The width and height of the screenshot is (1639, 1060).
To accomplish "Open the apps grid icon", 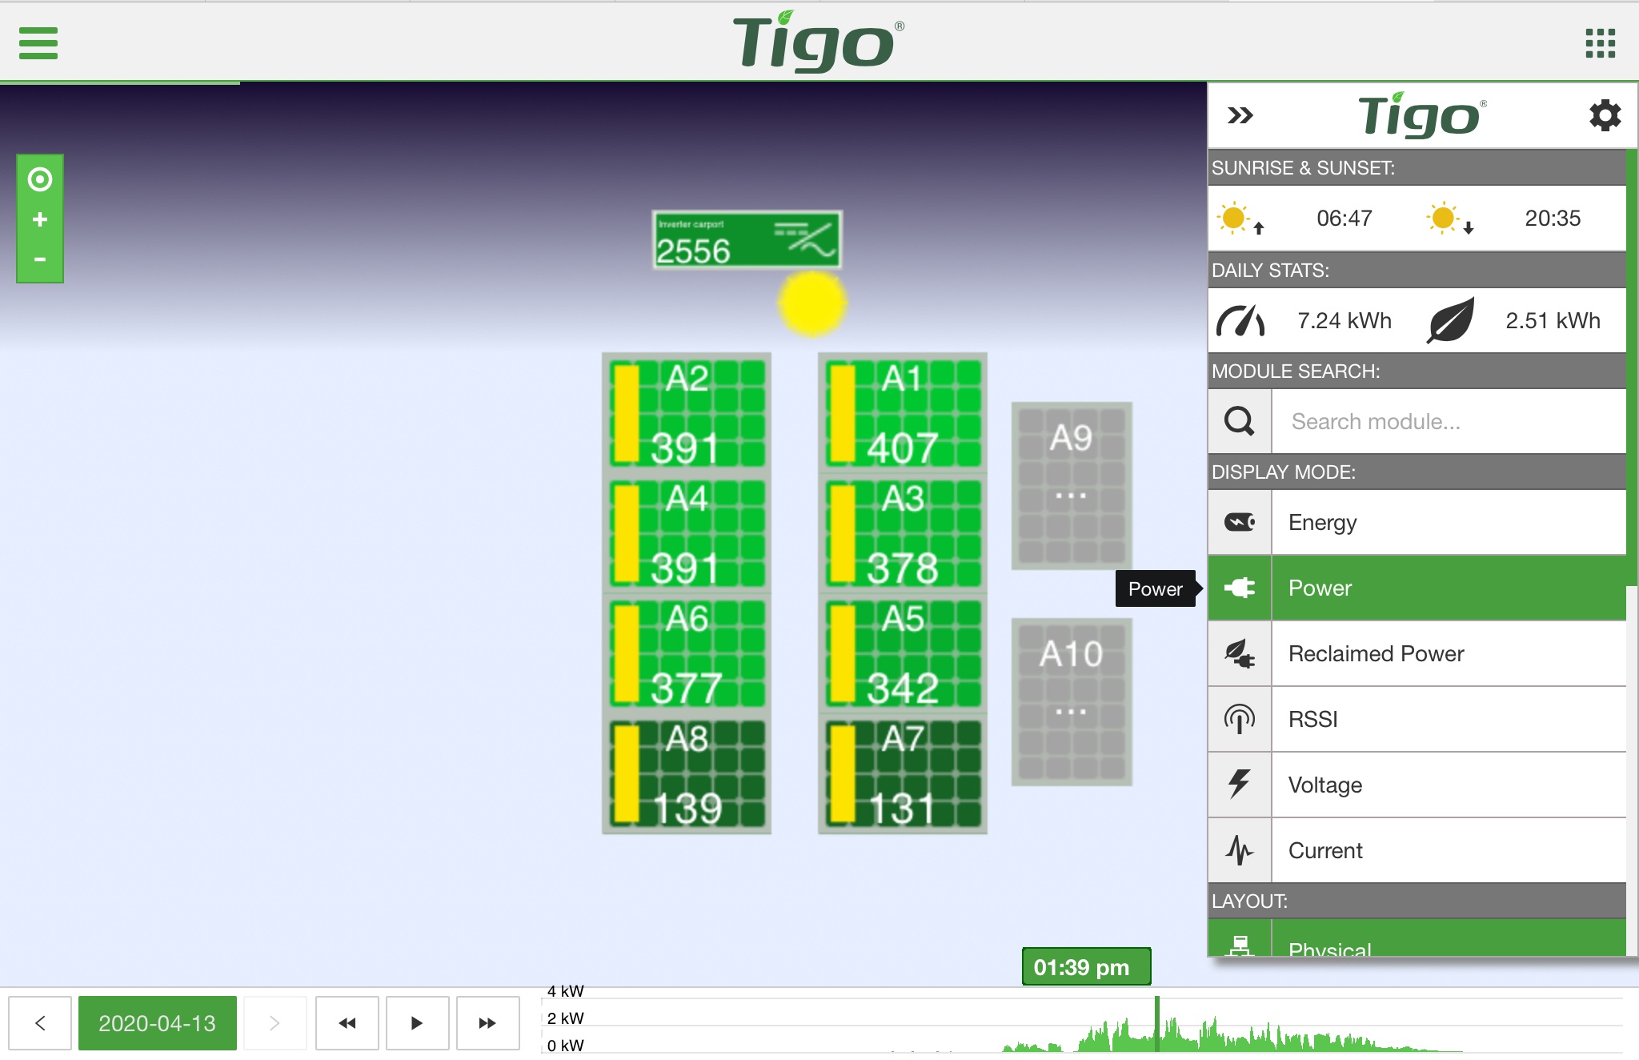I will click(x=1600, y=42).
